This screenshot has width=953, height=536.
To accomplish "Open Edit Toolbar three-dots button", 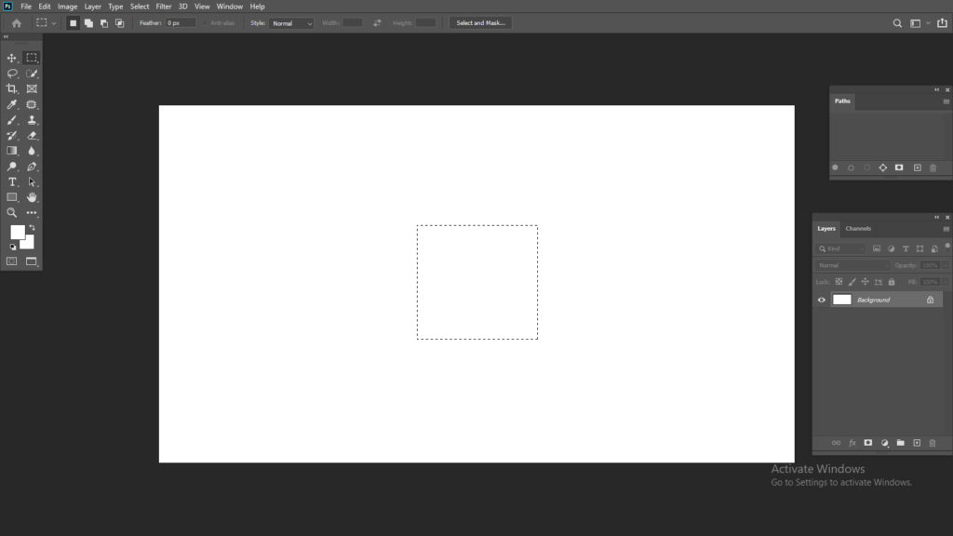I will (32, 213).
